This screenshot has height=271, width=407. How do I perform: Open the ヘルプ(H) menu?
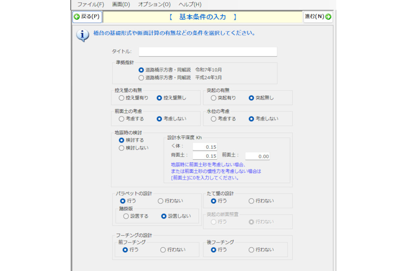190,4
